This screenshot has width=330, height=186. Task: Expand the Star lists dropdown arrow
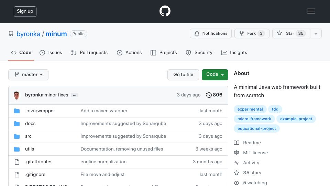click(x=316, y=33)
